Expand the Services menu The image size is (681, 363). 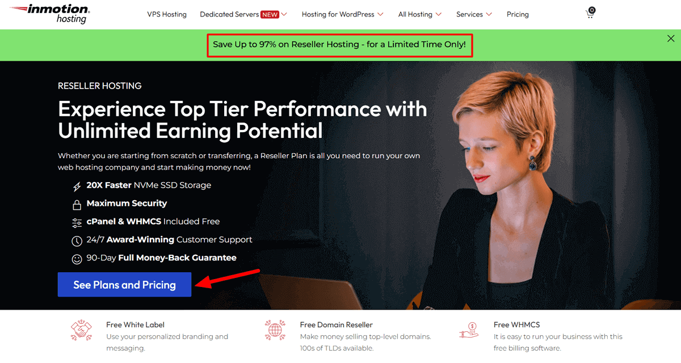(x=474, y=14)
